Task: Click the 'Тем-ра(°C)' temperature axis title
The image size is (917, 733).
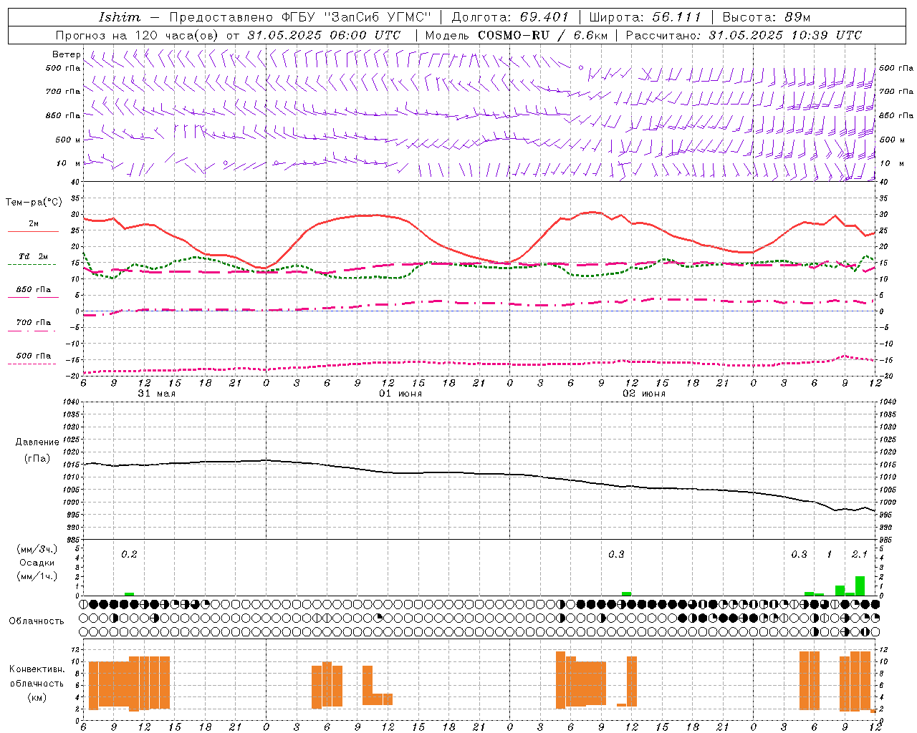Action: click(x=34, y=203)
